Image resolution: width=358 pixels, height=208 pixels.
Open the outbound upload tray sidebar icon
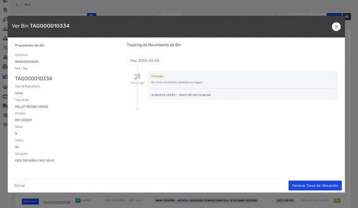coord(5,38)
